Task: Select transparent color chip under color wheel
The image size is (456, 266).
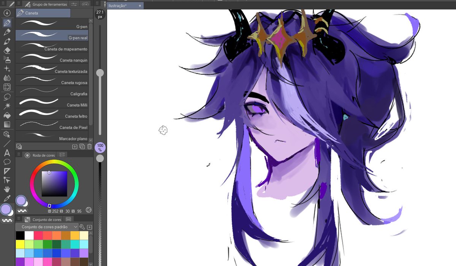Action: pos(22,210)
